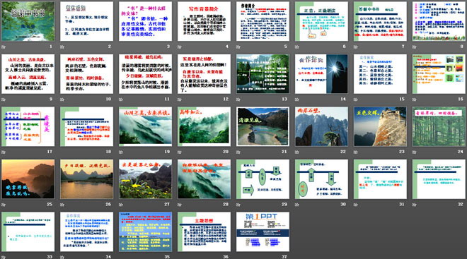This screenshot has height=259, width=467.
Task: Select slide 13 lake landscape thumbnail
Action: 263,74
